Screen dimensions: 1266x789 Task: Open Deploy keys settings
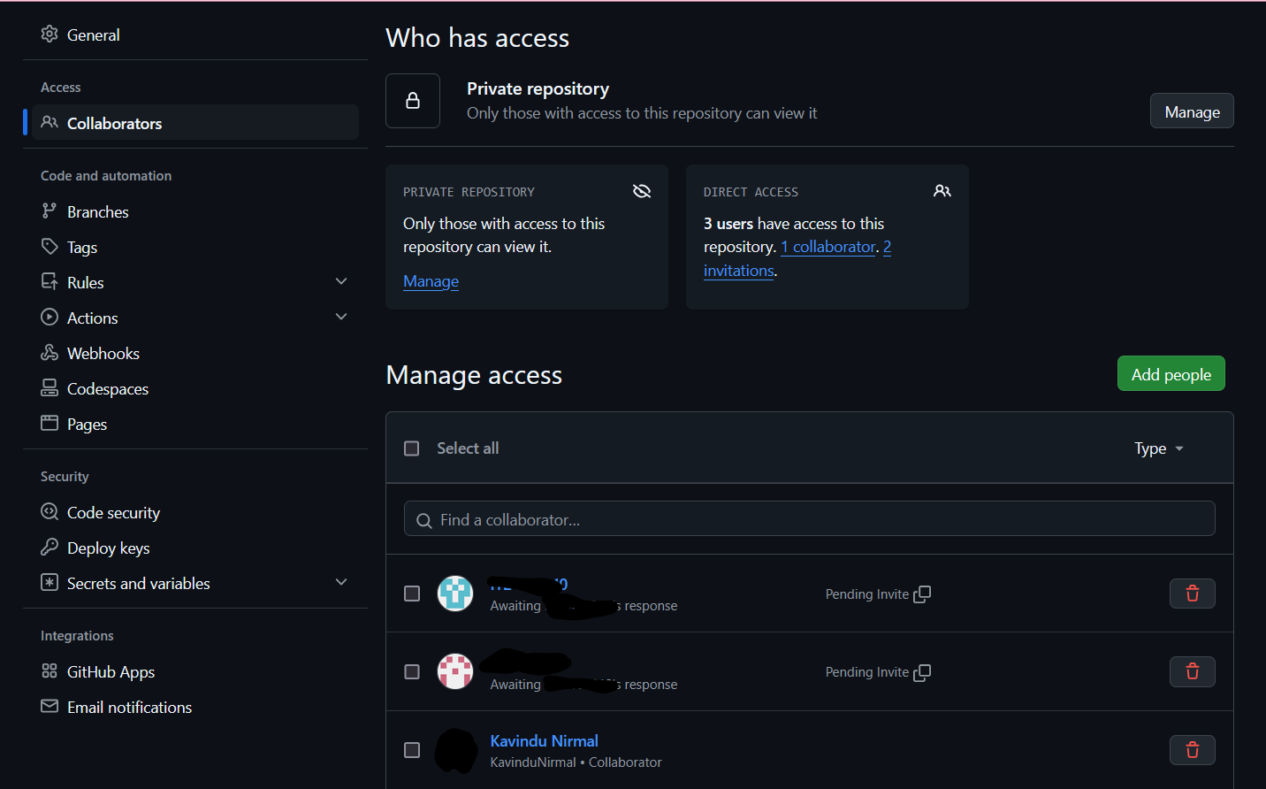point(108,548)
